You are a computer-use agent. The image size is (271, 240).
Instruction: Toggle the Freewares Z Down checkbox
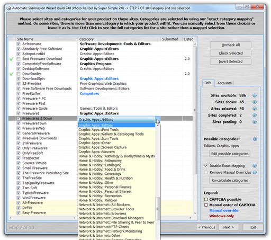coord(19,118)
